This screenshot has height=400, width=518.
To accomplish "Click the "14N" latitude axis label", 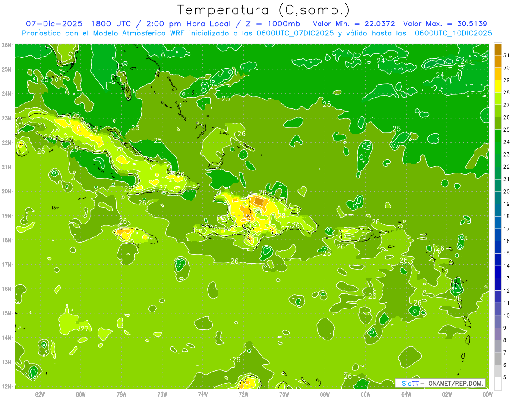I will 6,337.
